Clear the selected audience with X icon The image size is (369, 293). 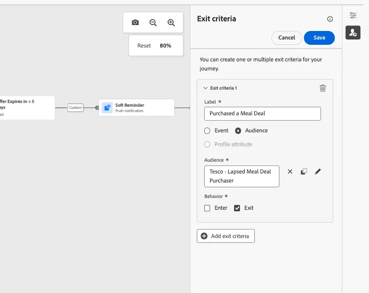point(290,171)
